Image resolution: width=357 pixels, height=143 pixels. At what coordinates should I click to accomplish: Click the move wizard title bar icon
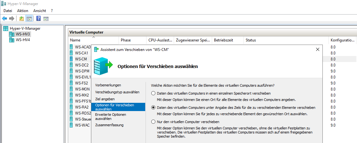coord(96,49)
